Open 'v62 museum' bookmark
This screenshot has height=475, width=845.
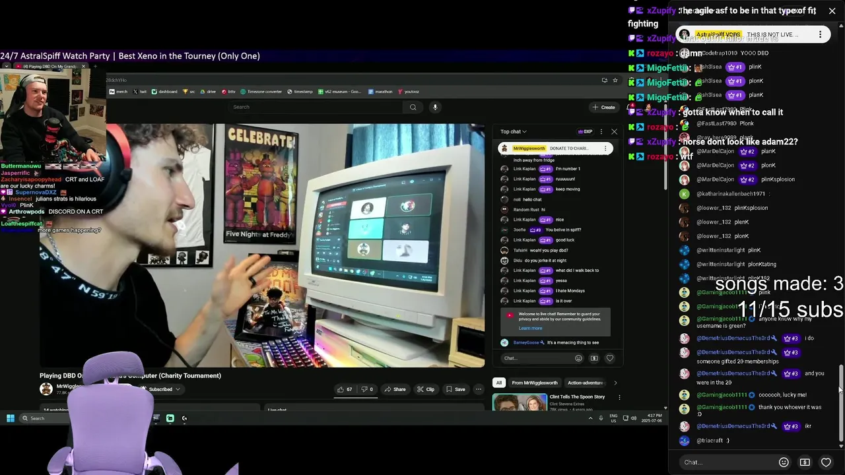(x=339, y=92)
